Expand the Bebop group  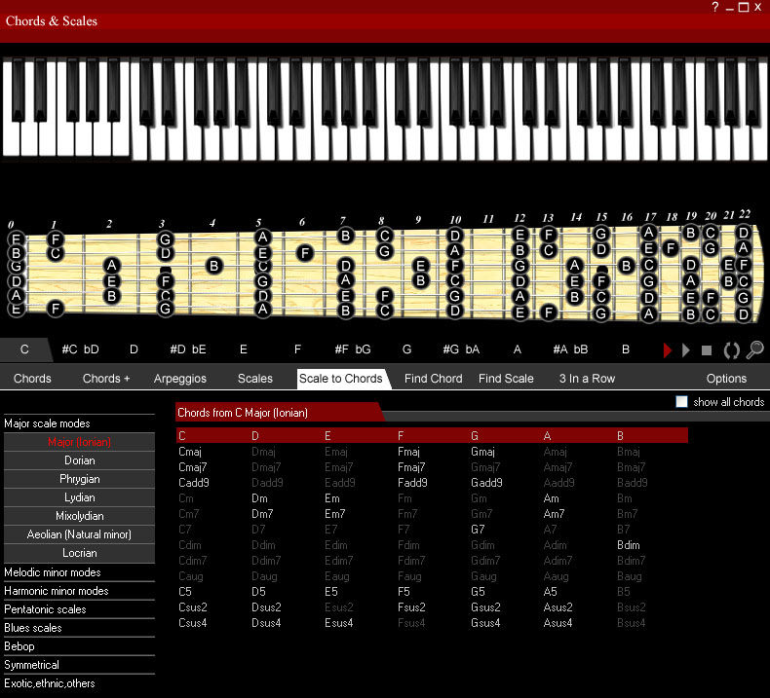(x=79, y=646)
